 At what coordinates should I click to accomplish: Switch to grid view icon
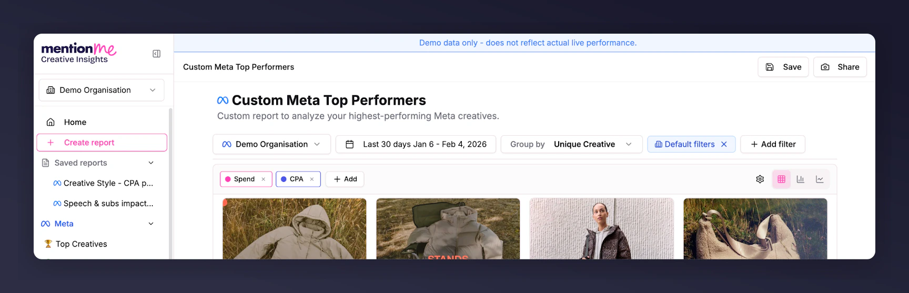tap(781, 179)
